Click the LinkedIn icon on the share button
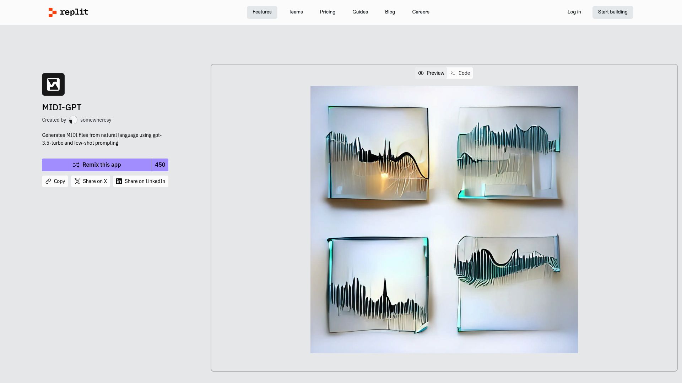This screenshot has width=682, height=383. tap(119, 181)
